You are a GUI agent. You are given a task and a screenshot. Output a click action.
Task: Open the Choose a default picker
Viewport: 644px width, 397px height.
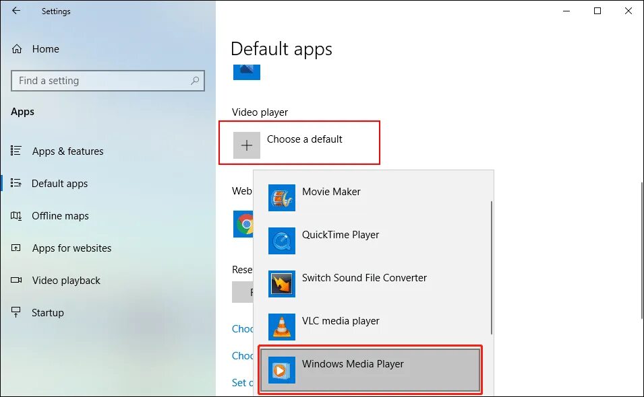coord(299,142)
